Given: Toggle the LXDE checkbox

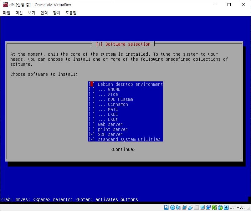Looking at the screenshot, I should [x=92, y=114].
